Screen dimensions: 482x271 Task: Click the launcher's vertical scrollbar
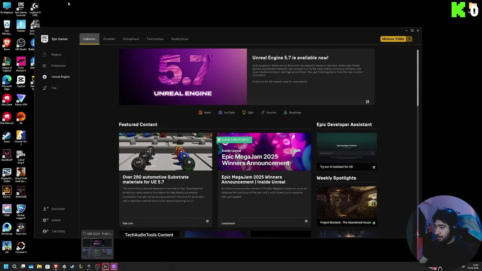point(417,77)
